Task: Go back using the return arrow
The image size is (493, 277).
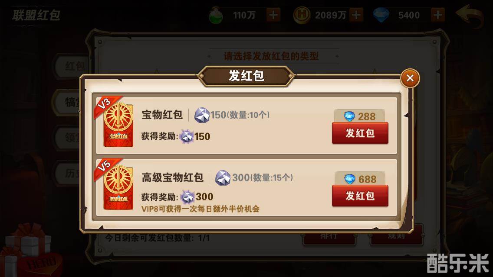Action: tap(469, 16)
